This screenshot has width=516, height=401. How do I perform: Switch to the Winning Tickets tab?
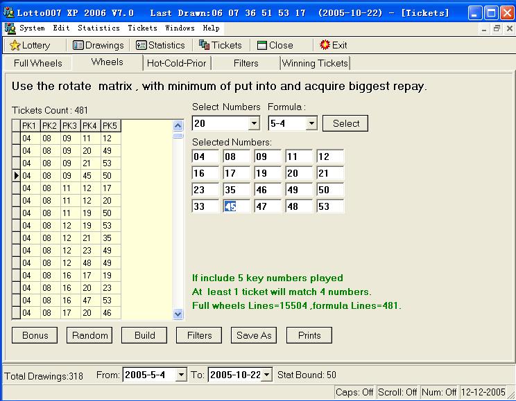(315, 63)
